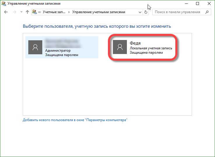Image resolution: width=215 pixels, height=157 pixels.
Task: Click the Back navigation arrow
Action: tap(6, 12)
